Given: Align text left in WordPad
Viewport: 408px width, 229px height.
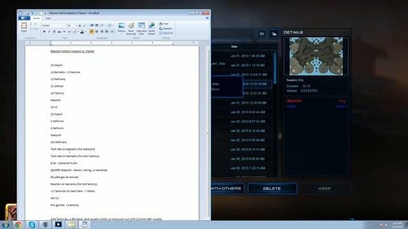Looking at the screenshot, I should pos(92,32).
